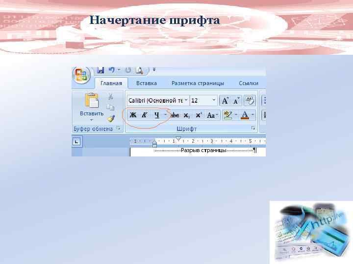Expand the font size dropdown arrow

coord(214,100)
